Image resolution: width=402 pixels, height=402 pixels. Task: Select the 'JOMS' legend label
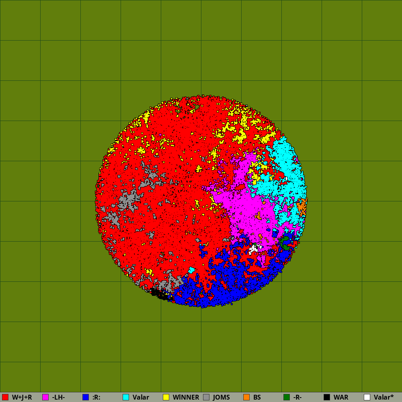[221, 397]
